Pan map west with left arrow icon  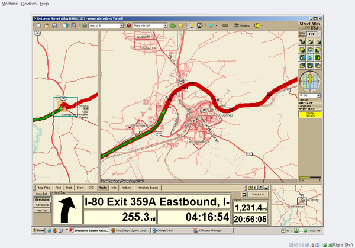(x=302, y=58)
